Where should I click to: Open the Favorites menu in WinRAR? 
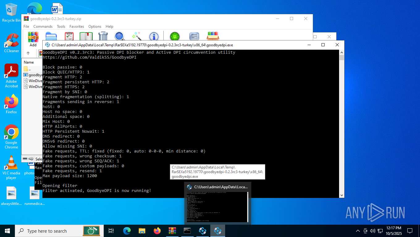[x=77, y=27]
